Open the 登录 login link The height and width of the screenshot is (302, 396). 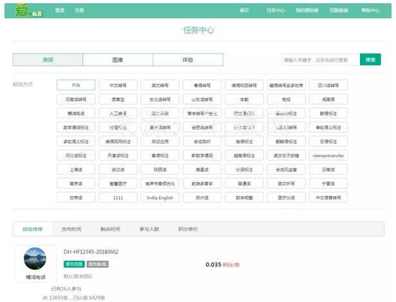point(60,10)
